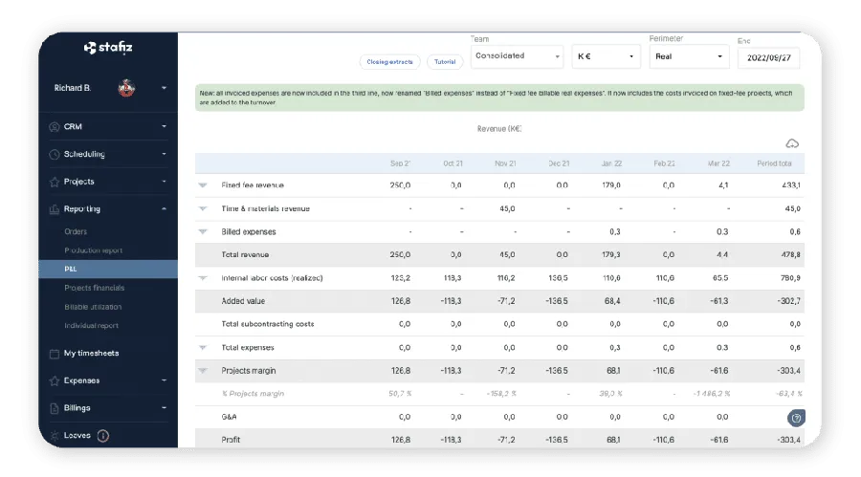This screenshot has height=477, width=861.
Task: Click the Tutorial button
Action: 445,61
